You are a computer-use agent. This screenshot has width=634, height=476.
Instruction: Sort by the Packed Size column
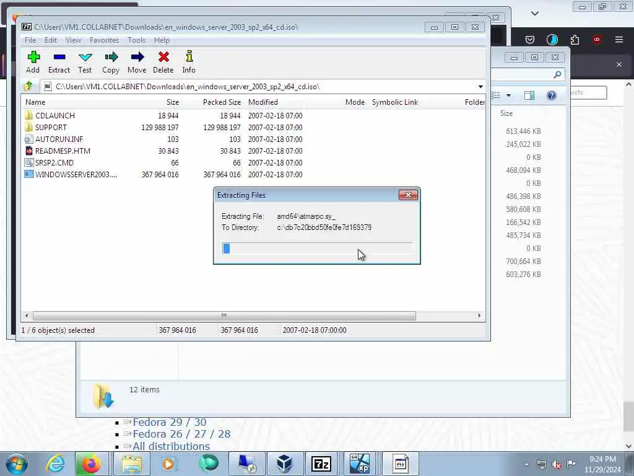point(222,102)
